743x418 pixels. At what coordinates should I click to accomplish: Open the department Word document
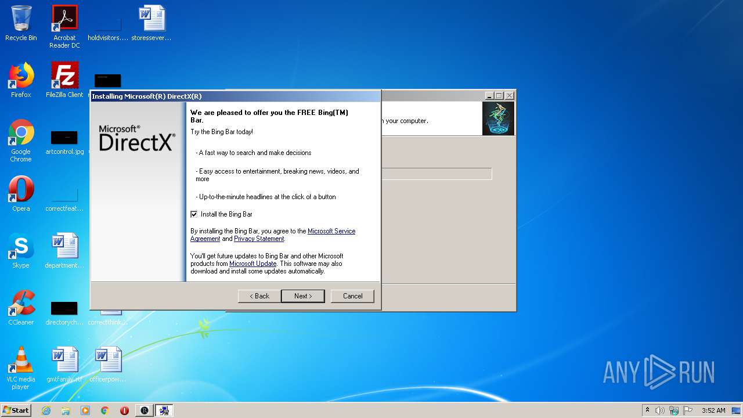[x=64, y=251]
